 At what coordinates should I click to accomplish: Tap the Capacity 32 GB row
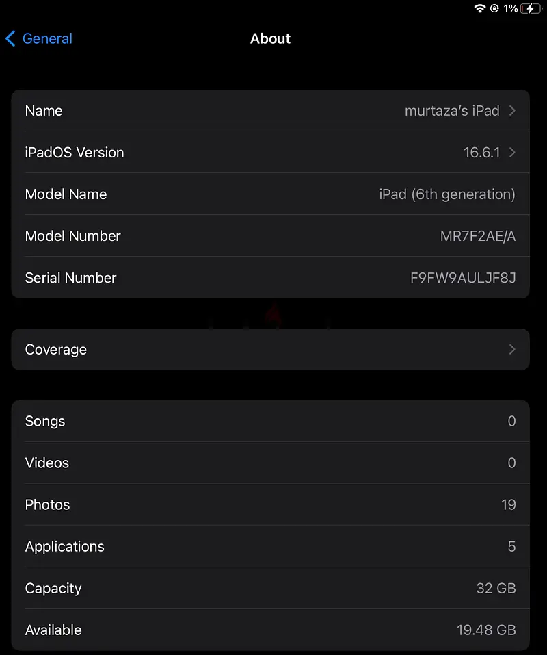[x=270, y=588]
